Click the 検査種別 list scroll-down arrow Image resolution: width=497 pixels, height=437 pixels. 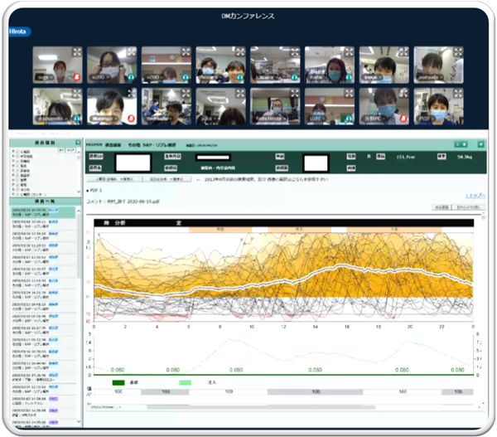pyautogui.click(x=79, y=192)
